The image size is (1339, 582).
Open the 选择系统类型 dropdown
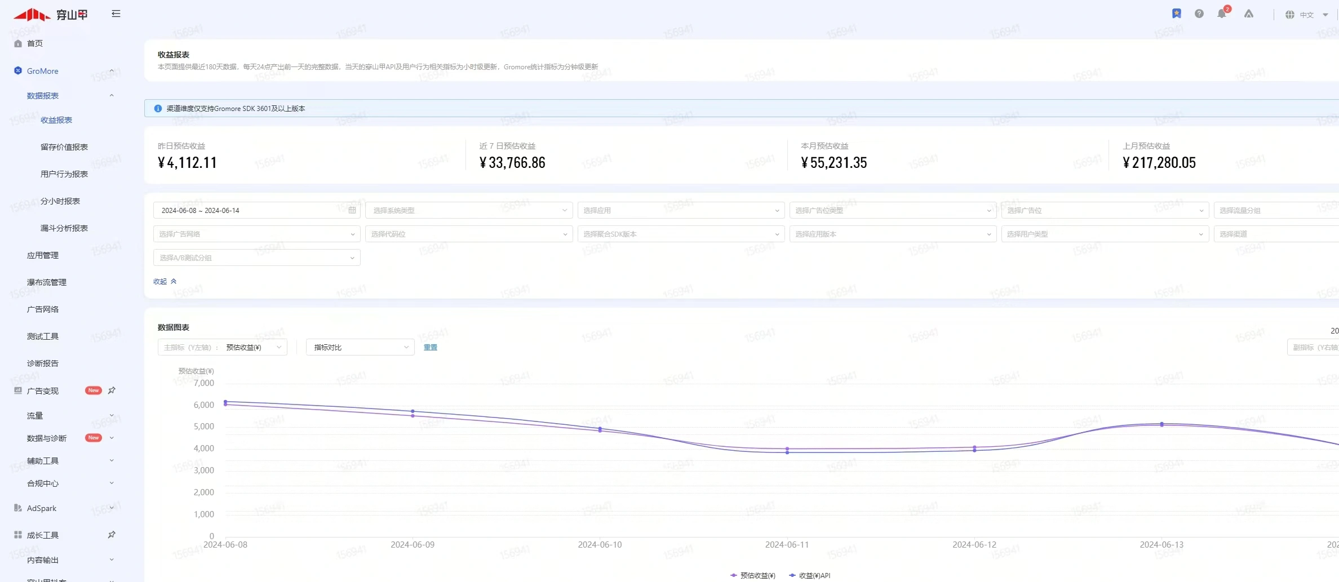[x=469, y=210]
